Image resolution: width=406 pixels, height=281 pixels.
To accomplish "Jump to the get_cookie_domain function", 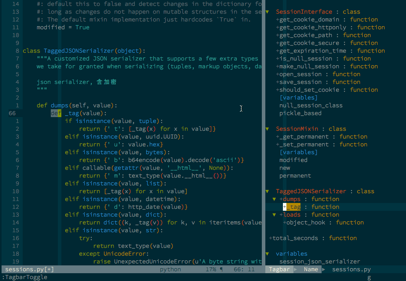I will tap(301, 19).
